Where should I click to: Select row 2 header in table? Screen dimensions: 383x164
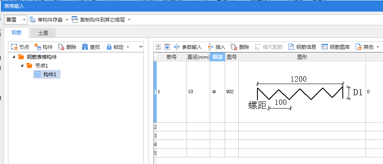pos(155,127)
